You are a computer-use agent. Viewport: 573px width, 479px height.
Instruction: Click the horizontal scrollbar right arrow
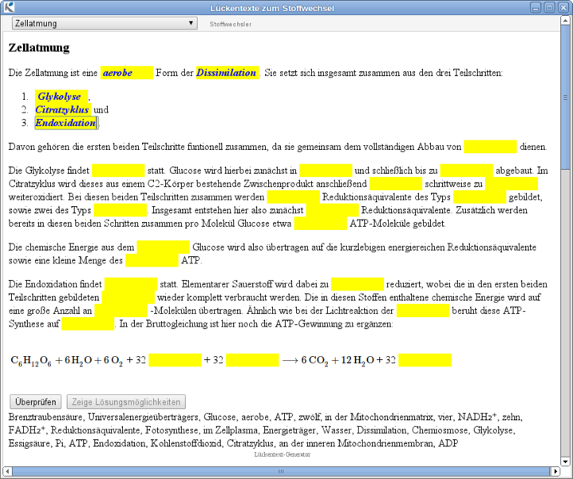pos(555,471)
